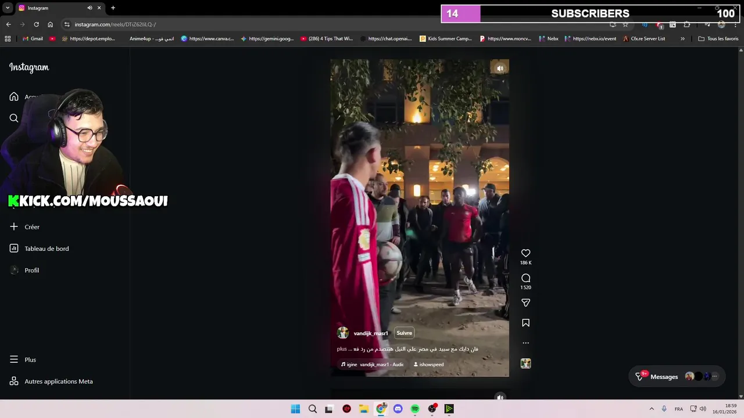Mute the playing reel's sound
This screenshot has height=418, width=744.
[500, 69]
